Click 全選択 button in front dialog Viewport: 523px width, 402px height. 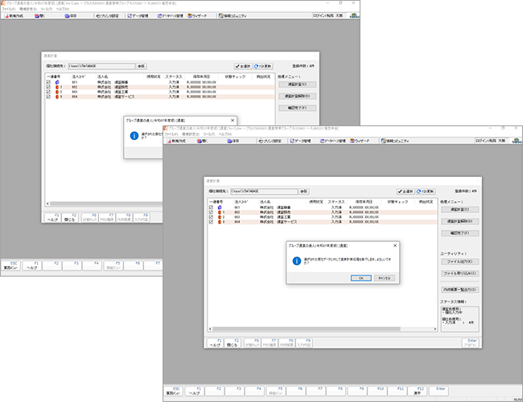tap(406, 191)
